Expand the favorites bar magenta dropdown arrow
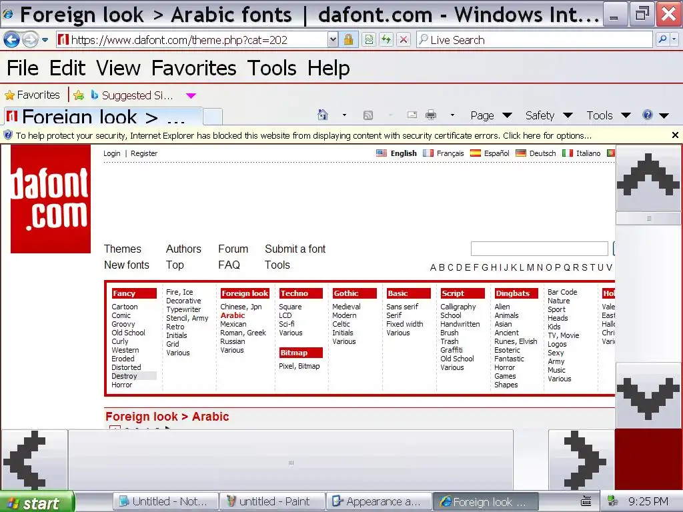Image resolution: width=683 pixels, height=512 pixels. (191, 95)
